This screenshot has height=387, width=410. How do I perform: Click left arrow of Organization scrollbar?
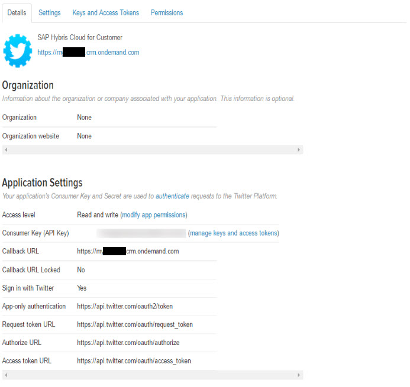tap(6, 150)
